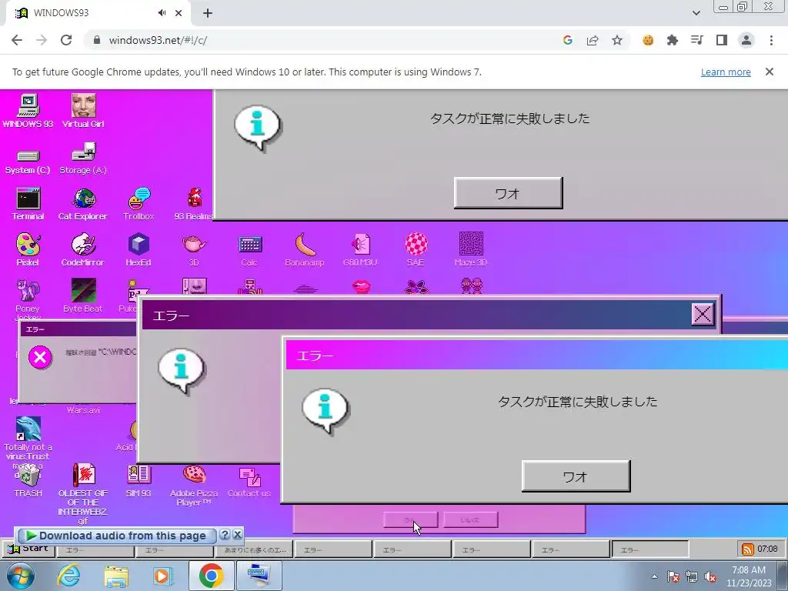Launch the SIM 93 icon
The width and height of the screenshot is (788, 591).
click(139, 480)
